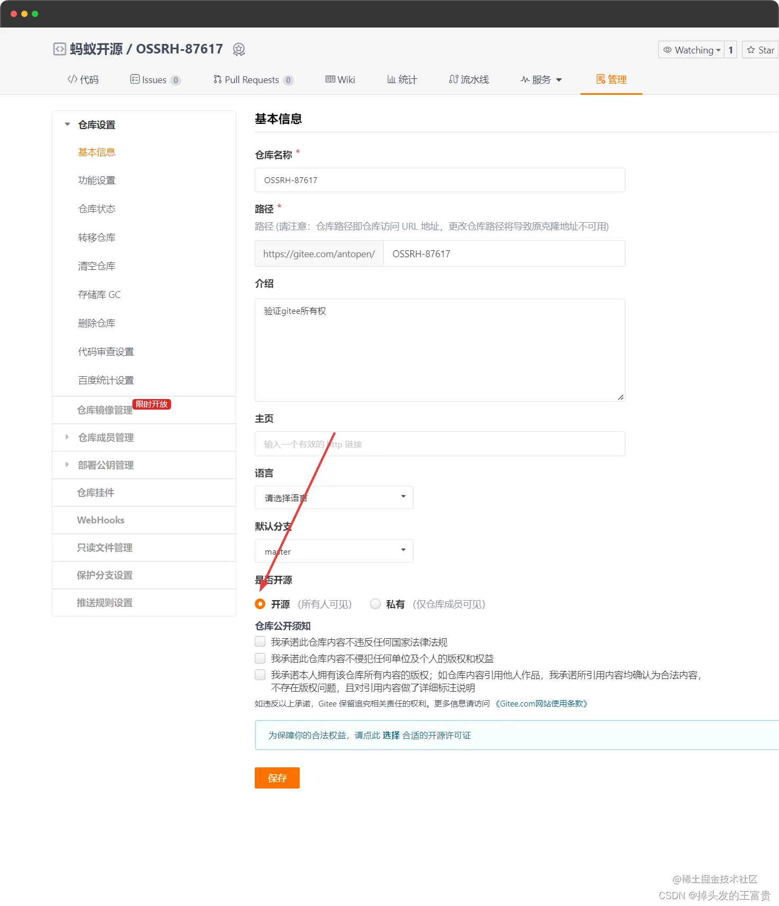Open the Issues tab

(155, 79)
